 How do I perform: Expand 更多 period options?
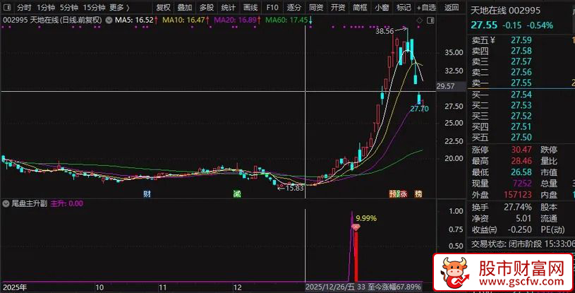coord(119,7)
